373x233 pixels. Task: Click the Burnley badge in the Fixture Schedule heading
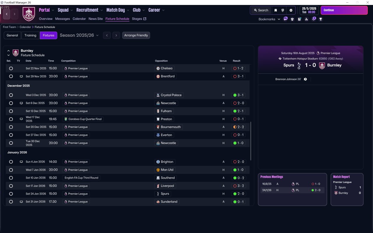coord(16,53)
